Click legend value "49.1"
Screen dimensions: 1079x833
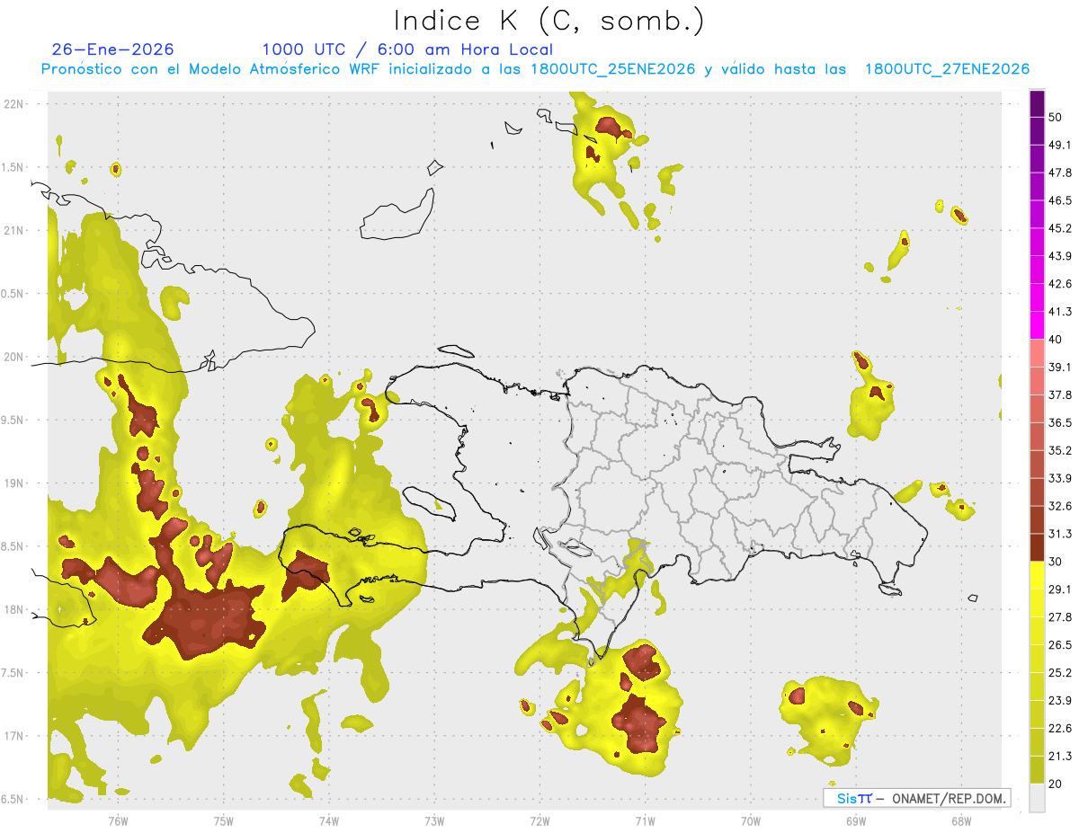click(x=1061, y=145)
